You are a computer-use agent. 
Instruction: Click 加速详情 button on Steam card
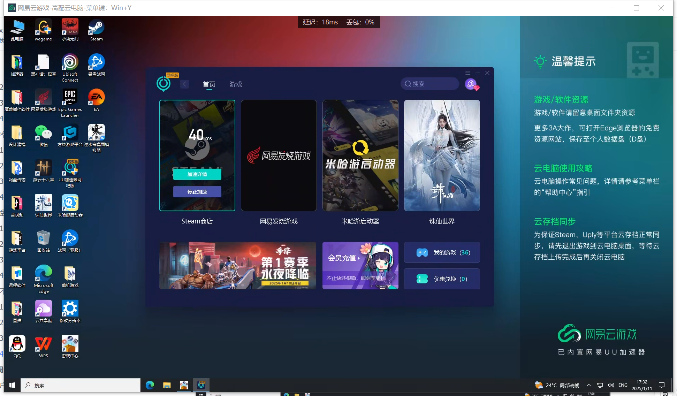tap(197, 174)
